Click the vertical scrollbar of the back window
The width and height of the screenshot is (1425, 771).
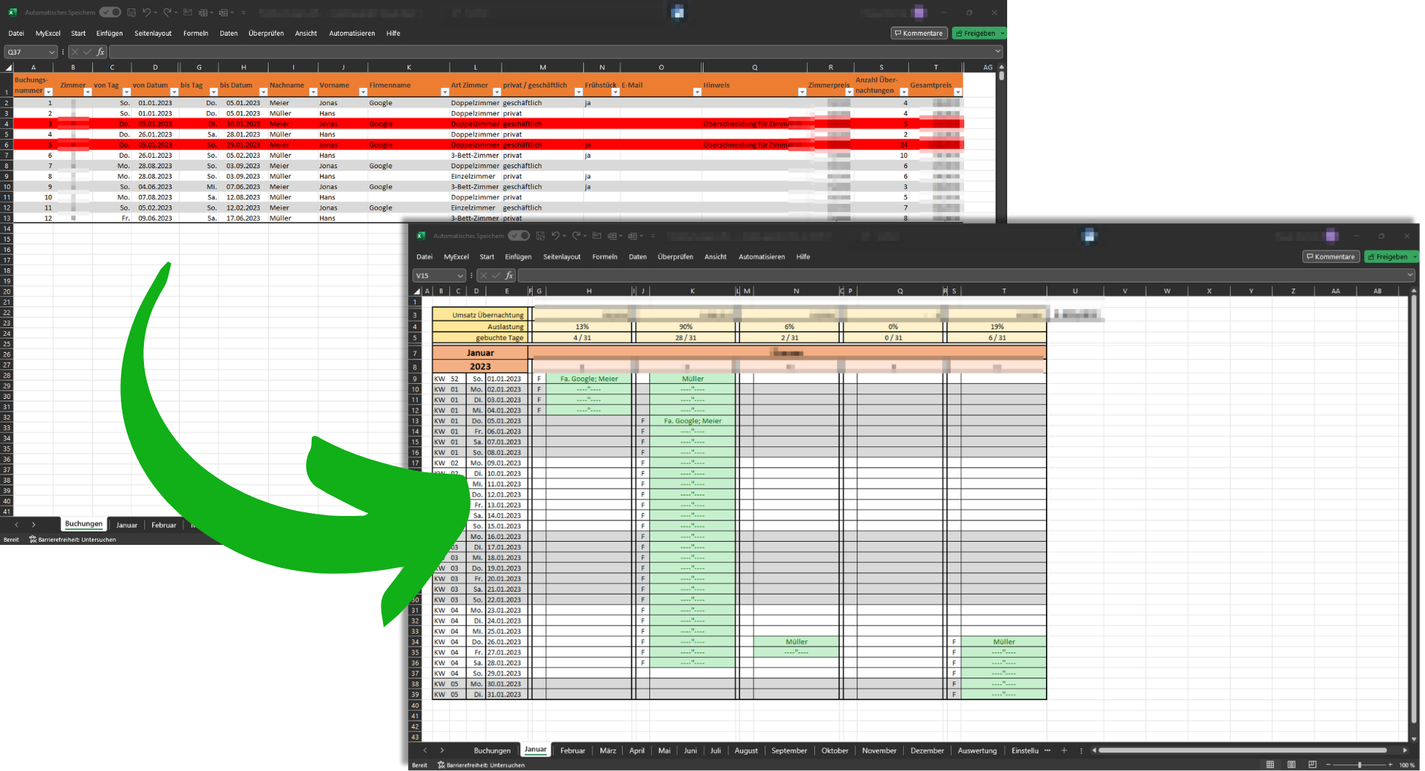point(1001,76)
